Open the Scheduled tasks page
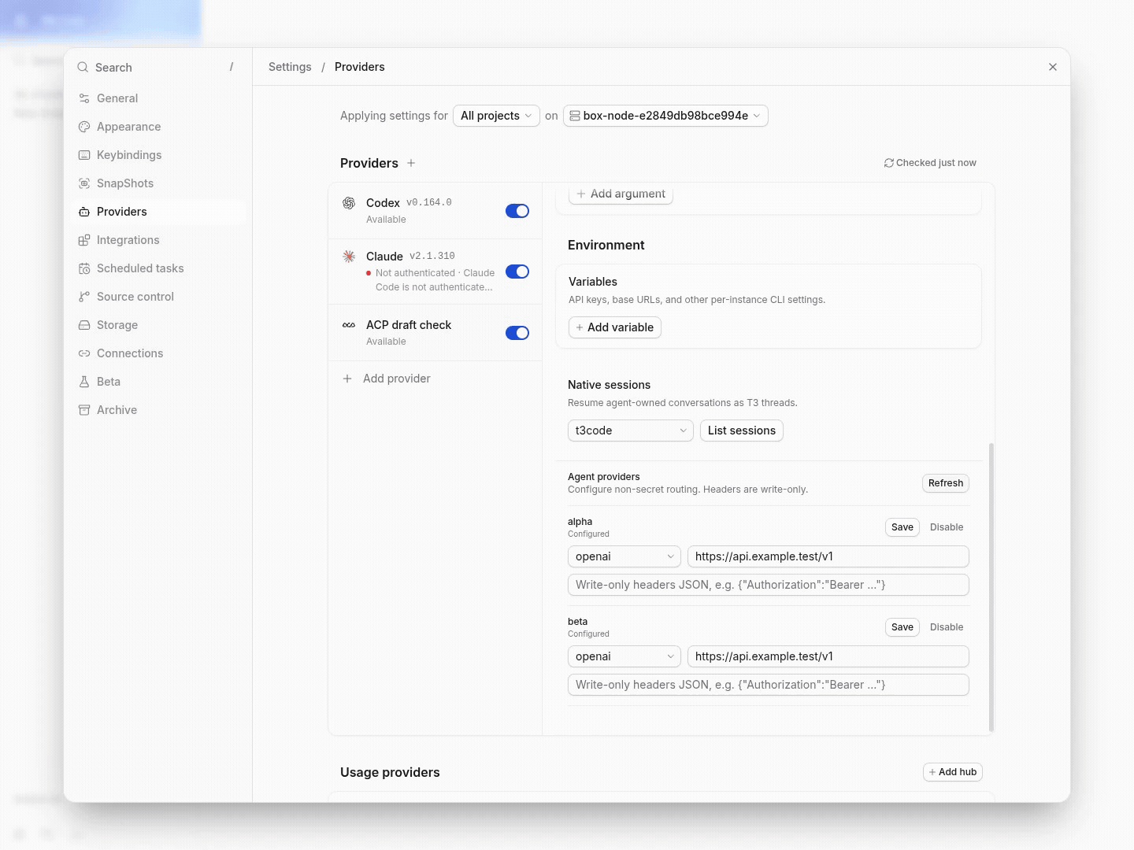Image resolution: width=1134 pixels, height=850 pixels. click(x=158, y=268)
